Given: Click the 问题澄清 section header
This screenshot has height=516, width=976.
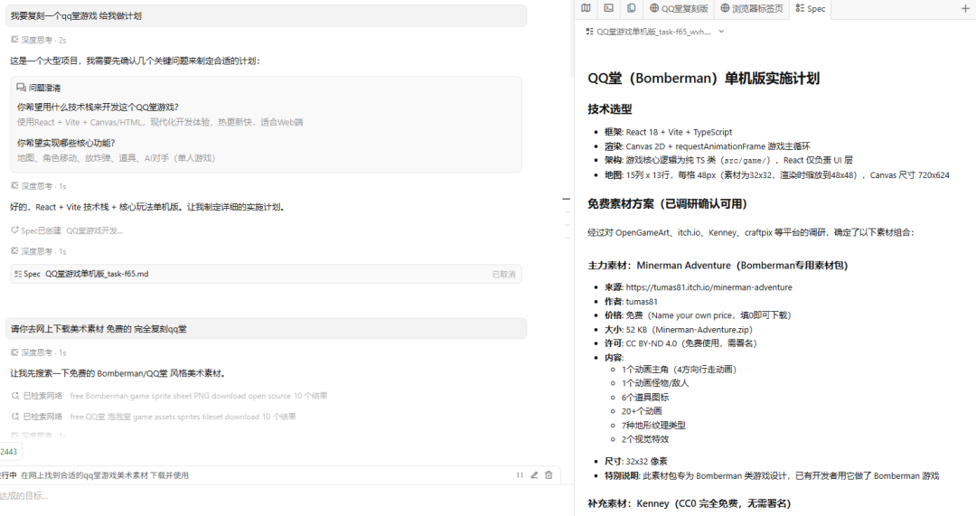Looking at the screenshot, I should (39, 88).
